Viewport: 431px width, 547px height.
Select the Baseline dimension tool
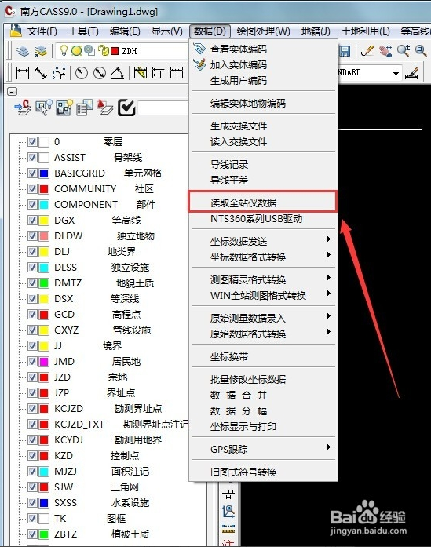pyautogui.click(x=158, y=73)
